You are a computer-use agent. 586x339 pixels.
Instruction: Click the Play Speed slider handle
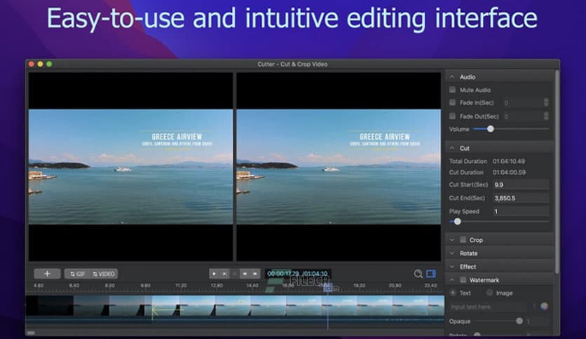pyautogui.click(x=457, y=221)
